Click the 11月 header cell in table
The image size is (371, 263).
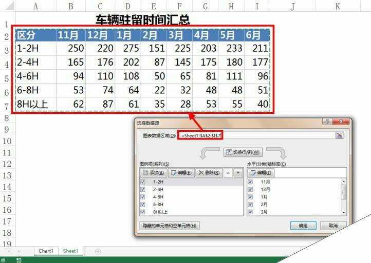click(71, 35)
